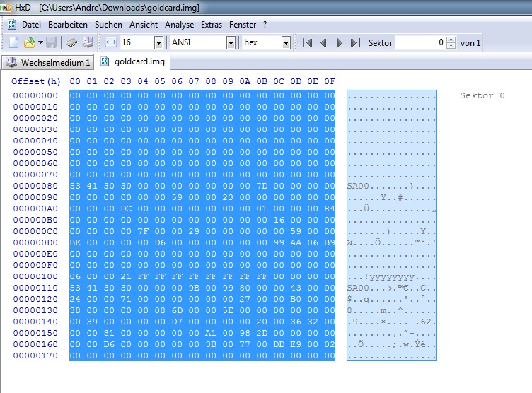Click byte D7 in row 00000140
This screenshot has height=393, width=532.
[177, 322]
